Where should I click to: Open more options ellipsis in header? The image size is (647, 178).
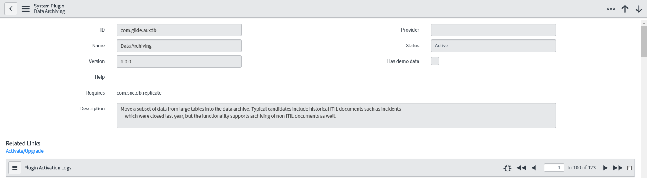[x=611, y=9]
